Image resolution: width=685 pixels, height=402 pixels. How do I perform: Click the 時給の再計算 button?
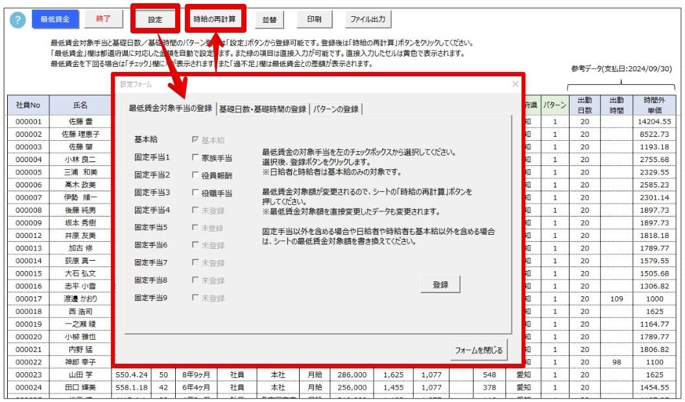[215, 19]
